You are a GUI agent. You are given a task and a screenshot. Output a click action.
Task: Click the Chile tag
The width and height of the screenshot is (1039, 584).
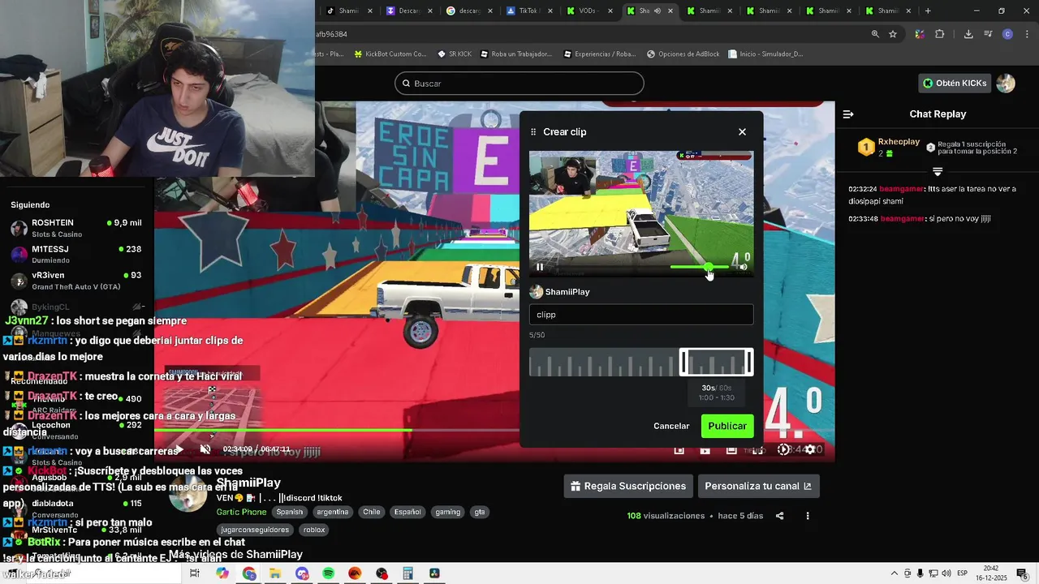(x=372, y=512)
